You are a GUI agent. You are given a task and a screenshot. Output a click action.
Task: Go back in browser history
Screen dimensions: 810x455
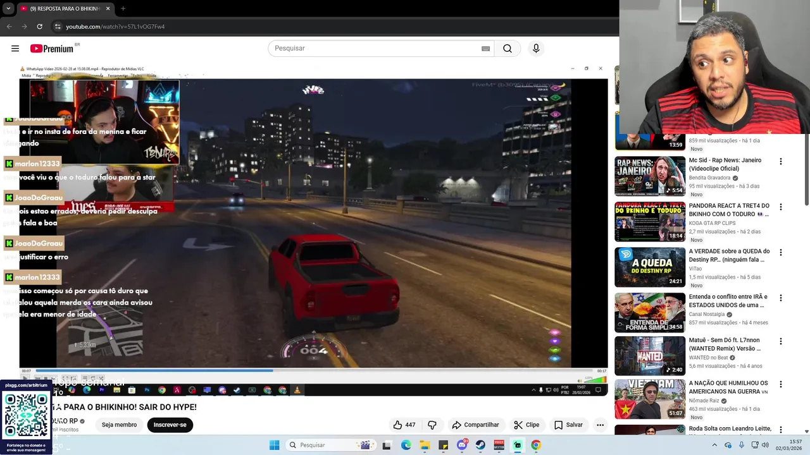pyautogui.click(x=9, y=27)
